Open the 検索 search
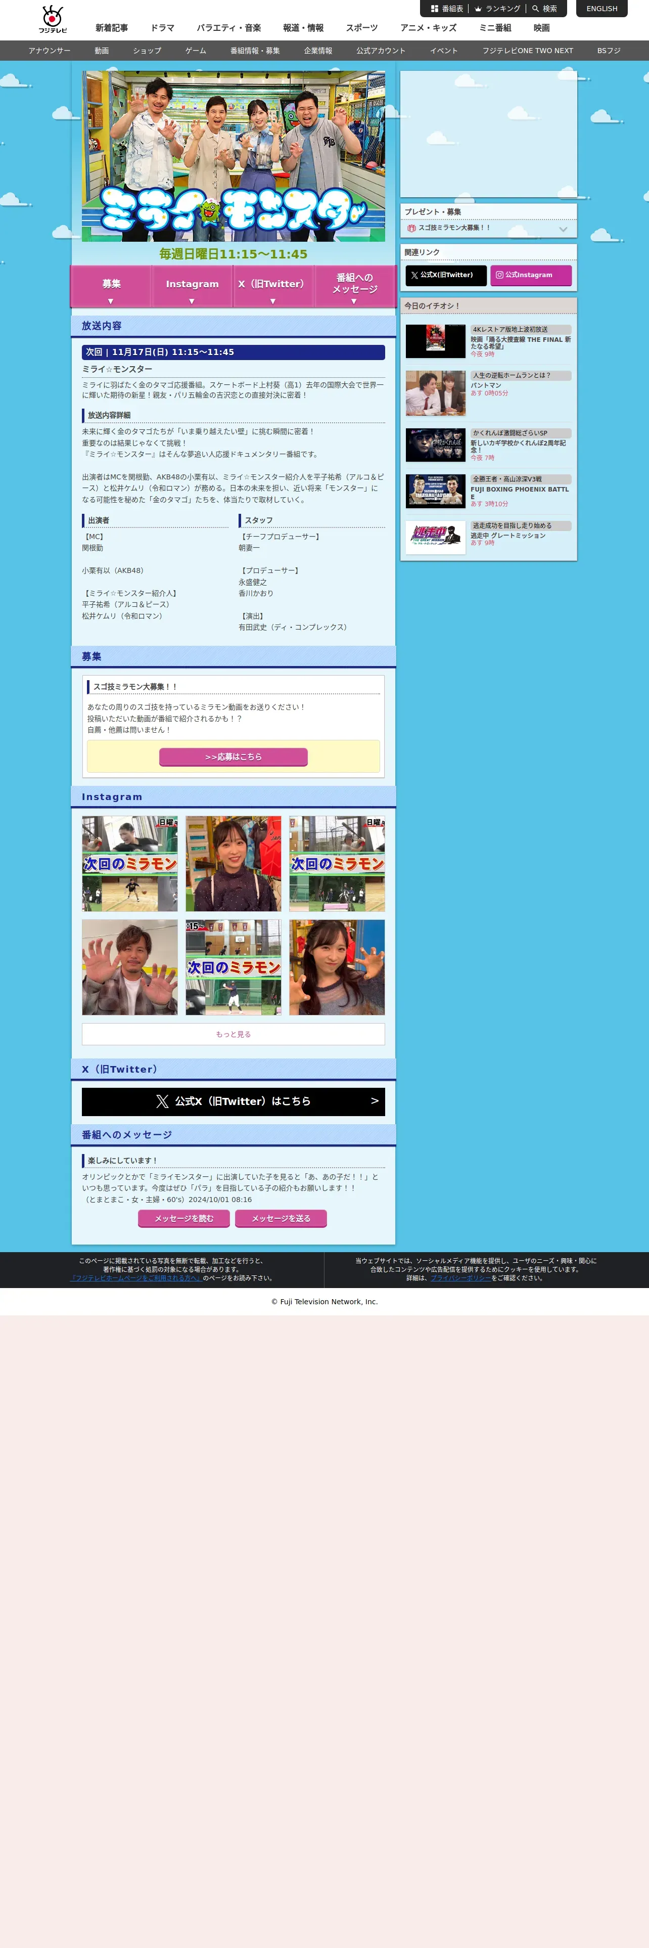Screen dimensions: 649x1948 544,9
